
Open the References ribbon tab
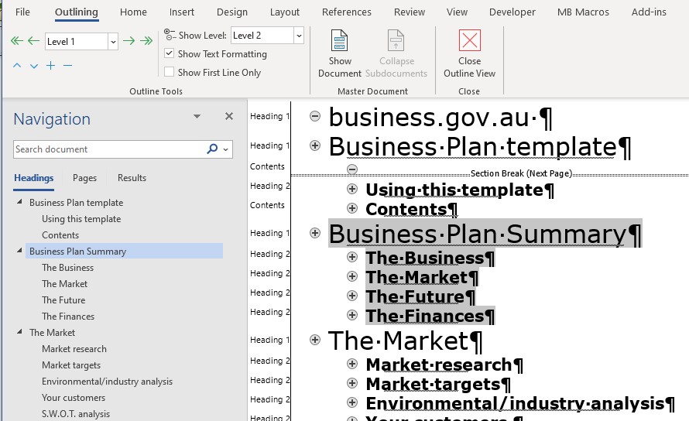coord(346,12)
